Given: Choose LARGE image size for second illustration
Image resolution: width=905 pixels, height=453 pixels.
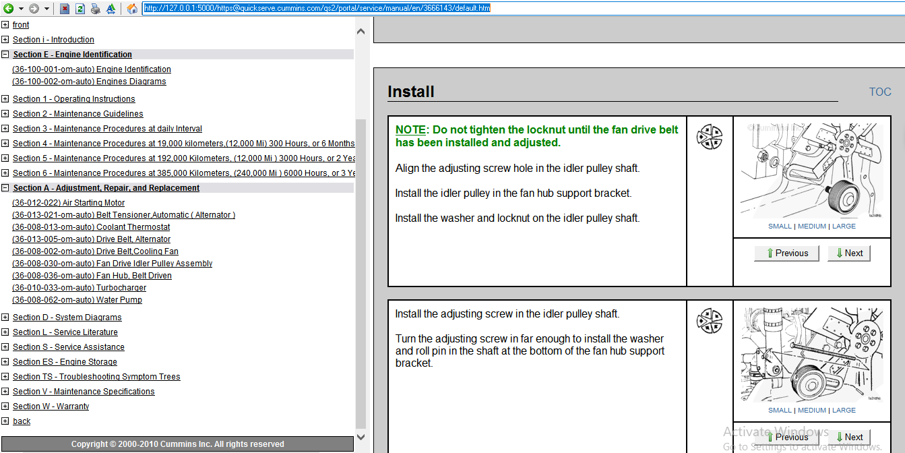Looking at the screenshot, I should pos(844,411).
